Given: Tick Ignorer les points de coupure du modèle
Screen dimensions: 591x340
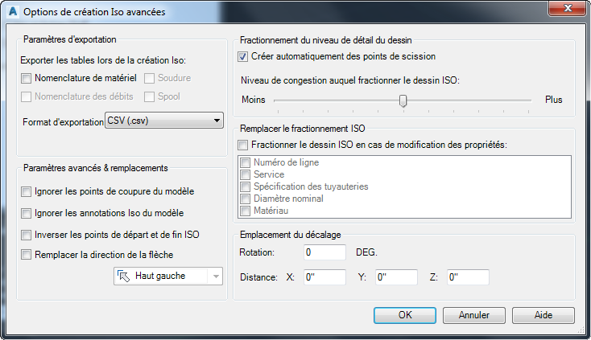Looking at the screenshot, I should click(x=26, y=192).
